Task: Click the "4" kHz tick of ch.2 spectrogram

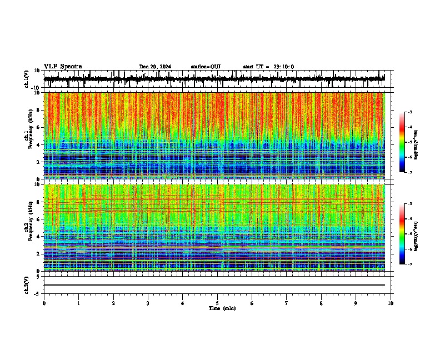Action: [x=39, y=237]
